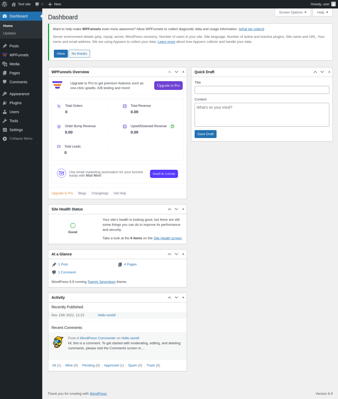This screenshot has width=338, height=399.
Task: Expand the Help dropdown tab
Action: pyautogui.click(x=322, y=12)
